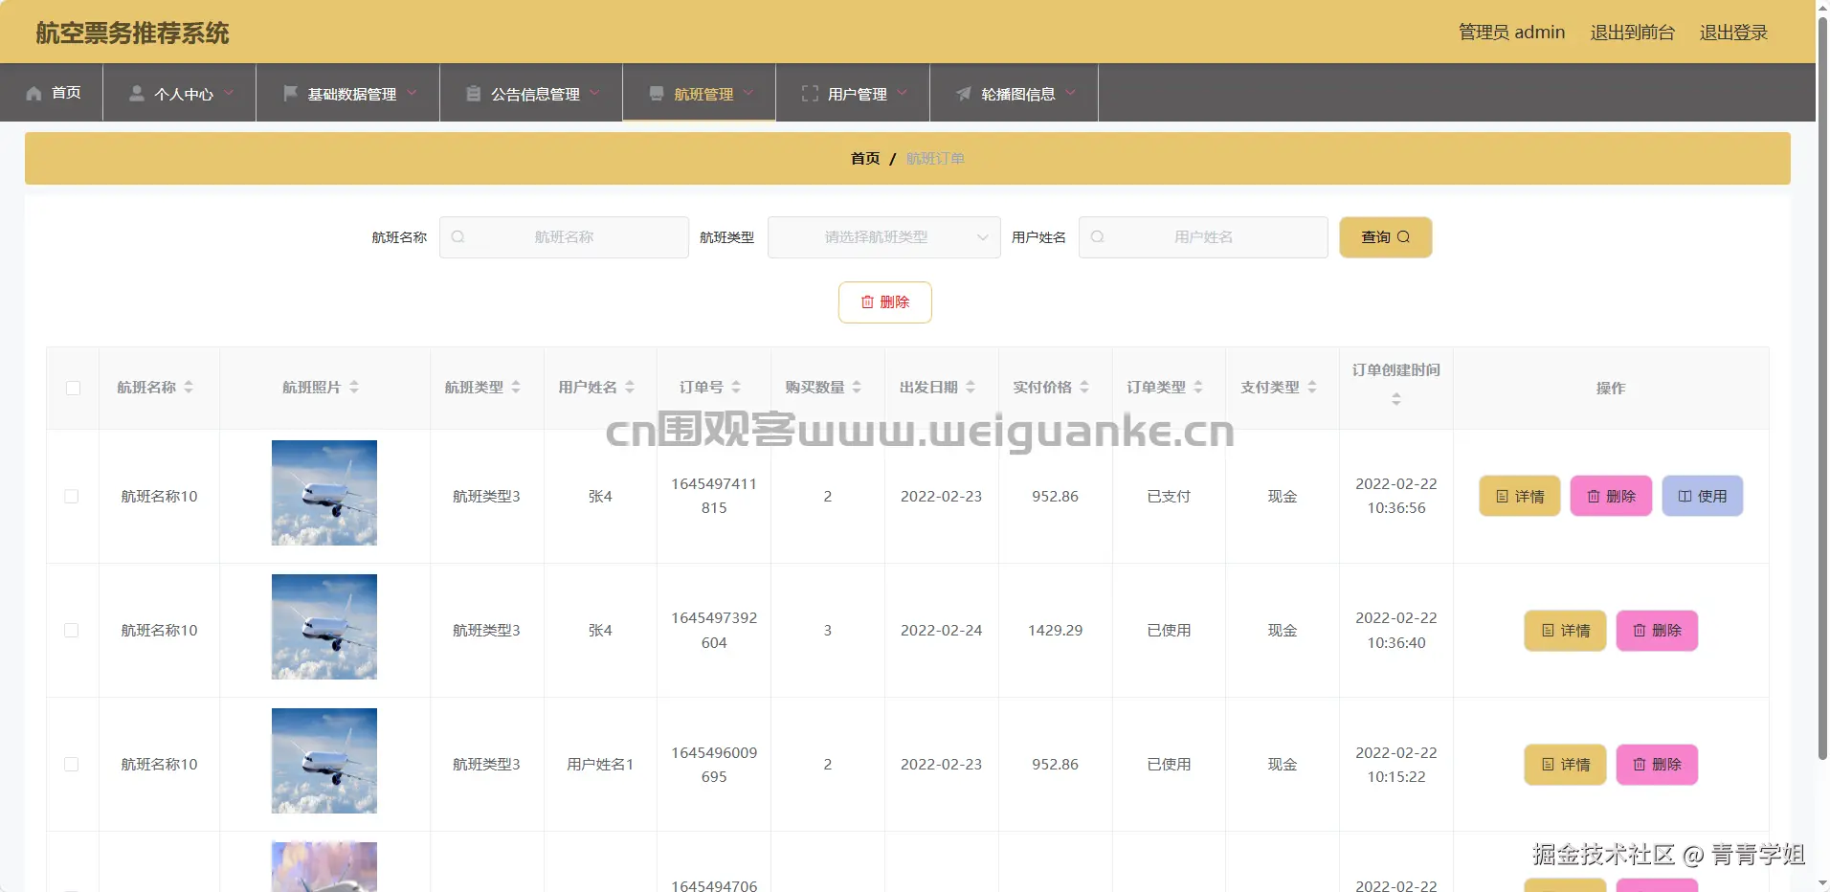Click 用户姓名1 cell in table
Viewport: 1830px width, 892px height.
coord(600,765)
